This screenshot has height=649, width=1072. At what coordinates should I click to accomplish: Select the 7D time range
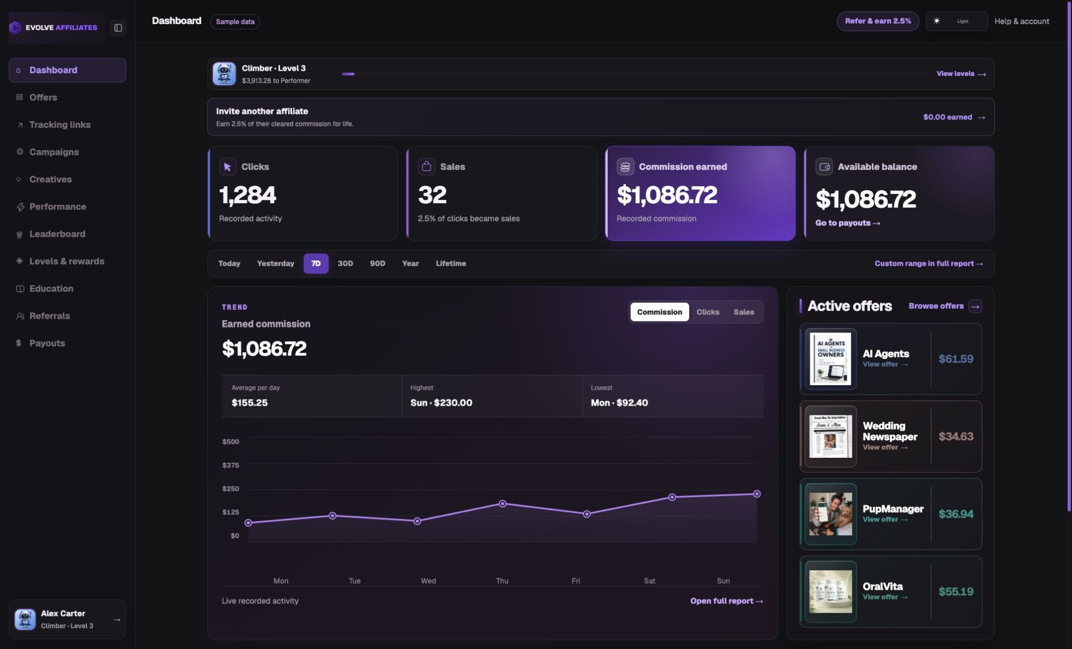(x=316, y=264)
